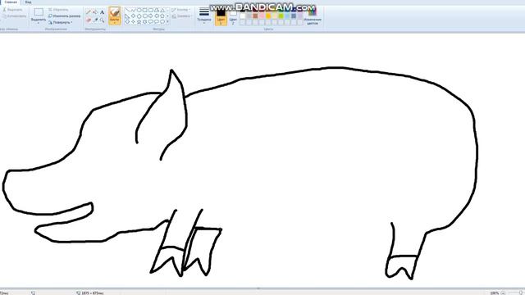Screen dimensions: 525x295
Task: Choose the Four-point star shape
Action: click(133, 22)
